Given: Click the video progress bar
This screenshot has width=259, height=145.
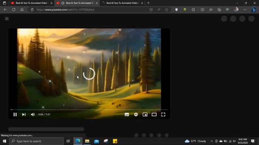Looking at the screenshot, I should 89,110.
